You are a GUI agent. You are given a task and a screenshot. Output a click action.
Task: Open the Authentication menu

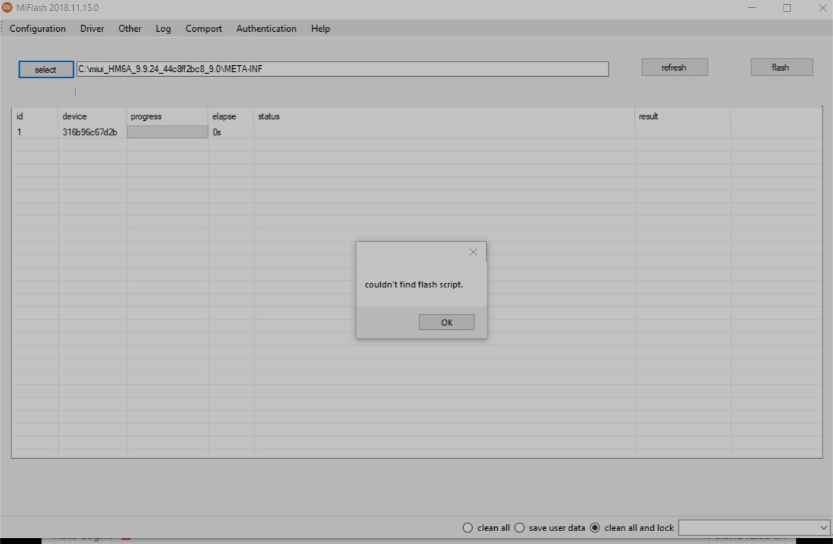click(x=266, y=29)
